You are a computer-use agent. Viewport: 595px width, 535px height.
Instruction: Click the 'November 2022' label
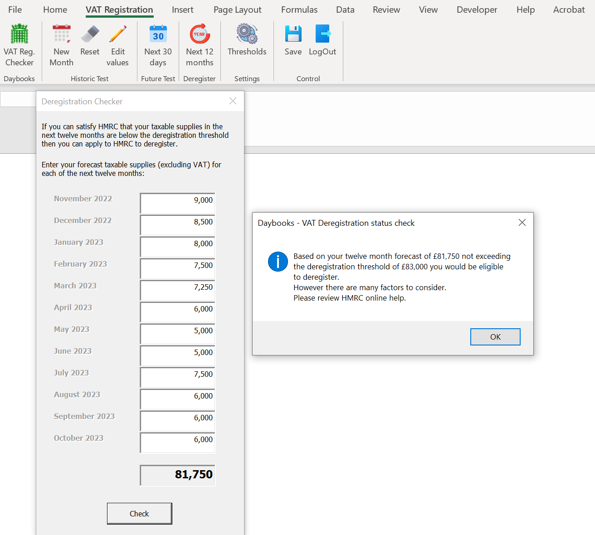tap(83, 199)
